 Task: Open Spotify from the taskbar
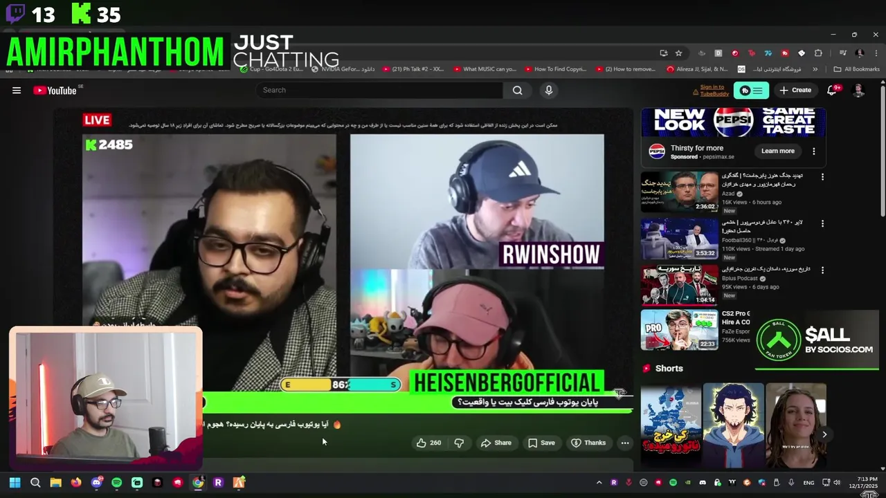(116, 482)
